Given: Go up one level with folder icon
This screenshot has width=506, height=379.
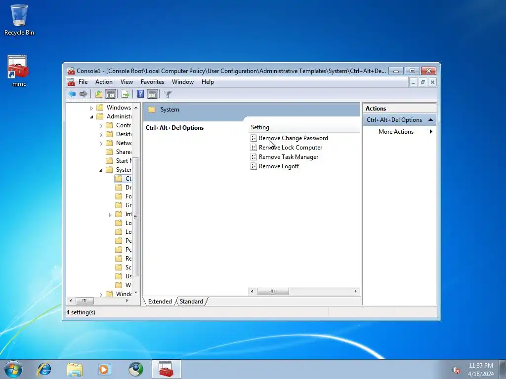Looking at the screenshot, I should [x=98, y=94].
